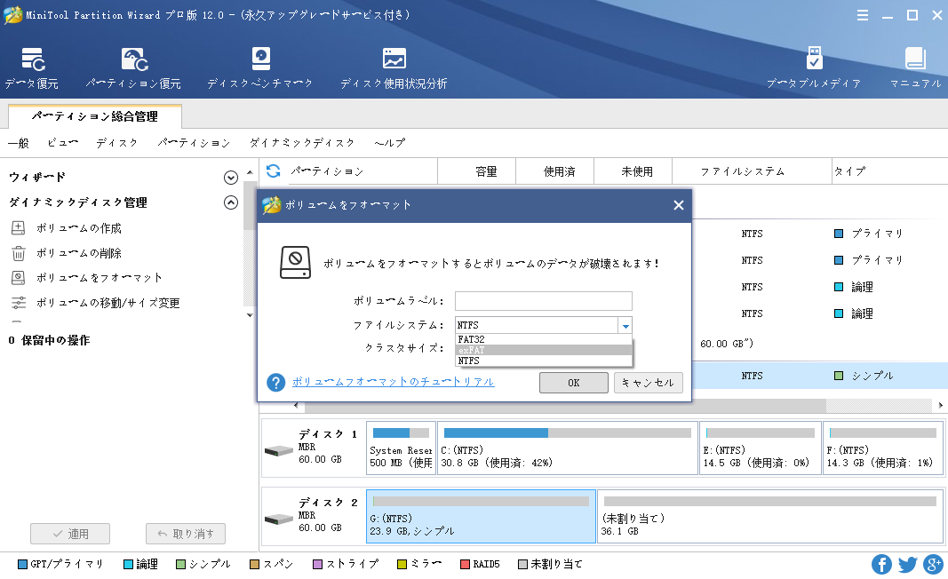Click the hamburger menu icon in title bar
The height and width of the screenshot is (579, 948).
pos(863,15)
